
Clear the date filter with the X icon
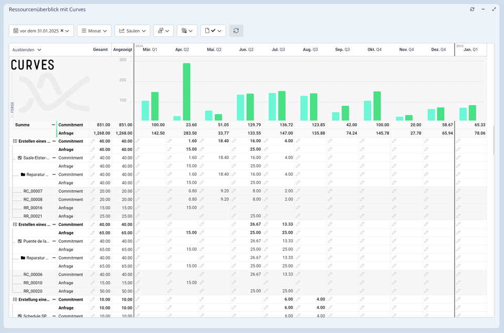pyautogui.click(x=62, y=31)
